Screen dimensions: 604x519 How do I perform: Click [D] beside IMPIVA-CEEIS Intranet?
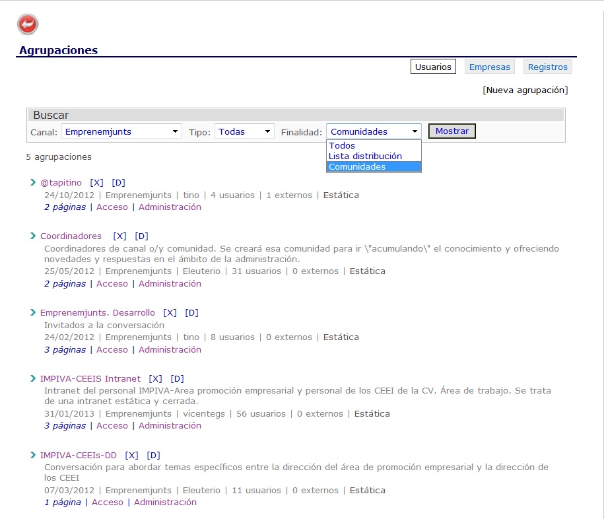pos(177,378)
